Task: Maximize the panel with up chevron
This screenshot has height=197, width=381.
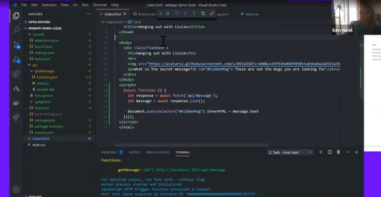Action: point(348,152)
